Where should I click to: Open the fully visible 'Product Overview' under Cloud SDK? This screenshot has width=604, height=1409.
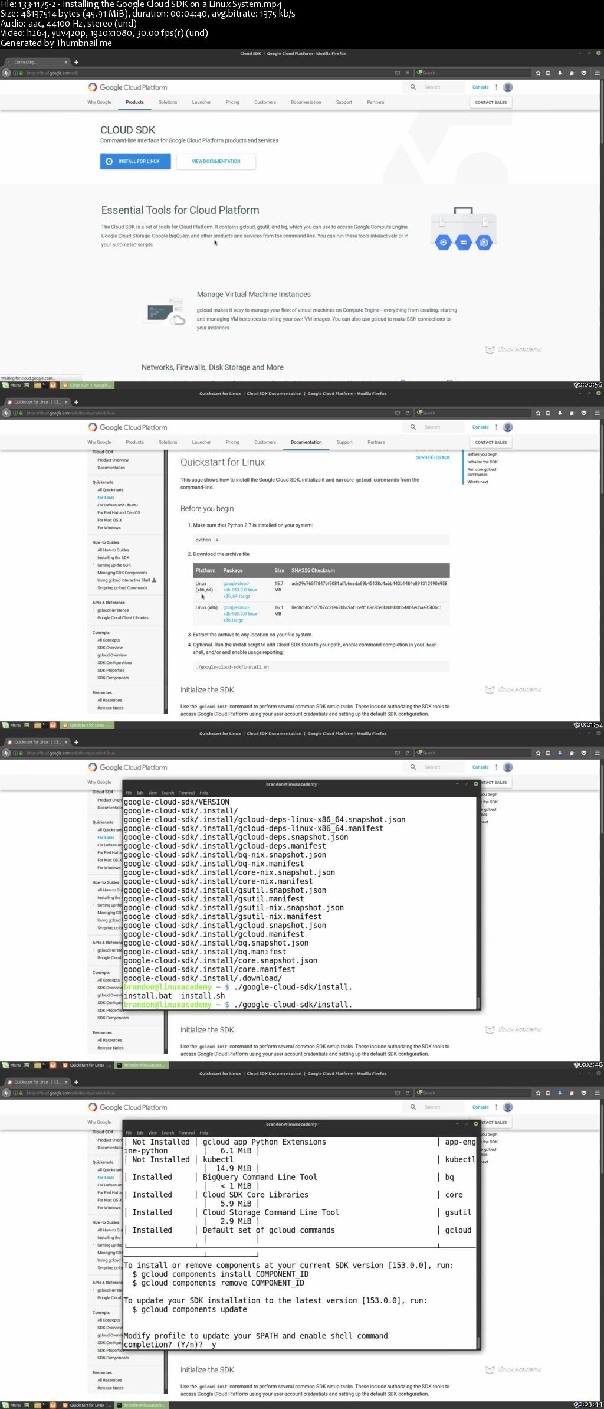pyautogui.click(x=113, y=460)
